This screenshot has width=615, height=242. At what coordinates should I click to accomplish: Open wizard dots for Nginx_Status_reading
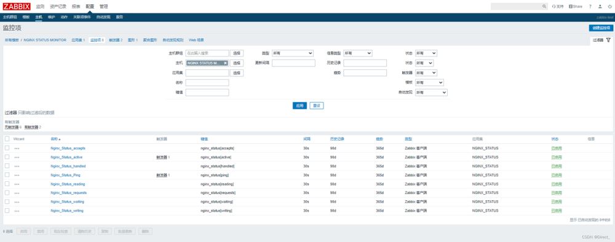coord(17,184)
